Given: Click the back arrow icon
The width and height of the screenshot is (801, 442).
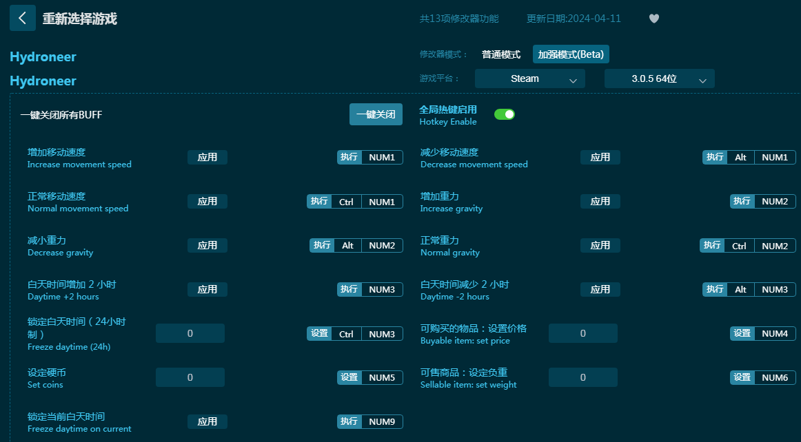Looking at the screenshot, I should pos(23,19).
